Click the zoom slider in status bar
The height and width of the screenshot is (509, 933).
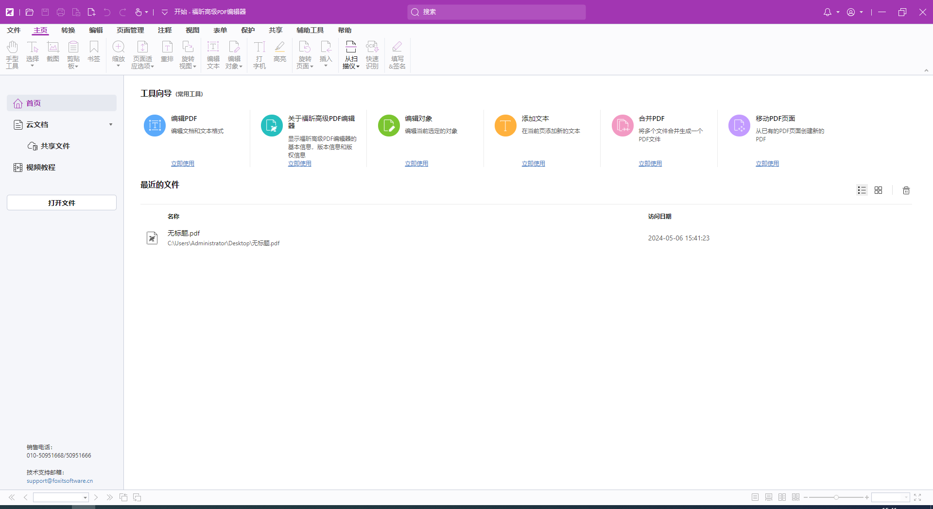[x=836, y=497]
